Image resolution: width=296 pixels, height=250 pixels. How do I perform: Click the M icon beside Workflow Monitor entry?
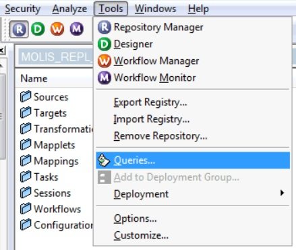click(105, 77)
